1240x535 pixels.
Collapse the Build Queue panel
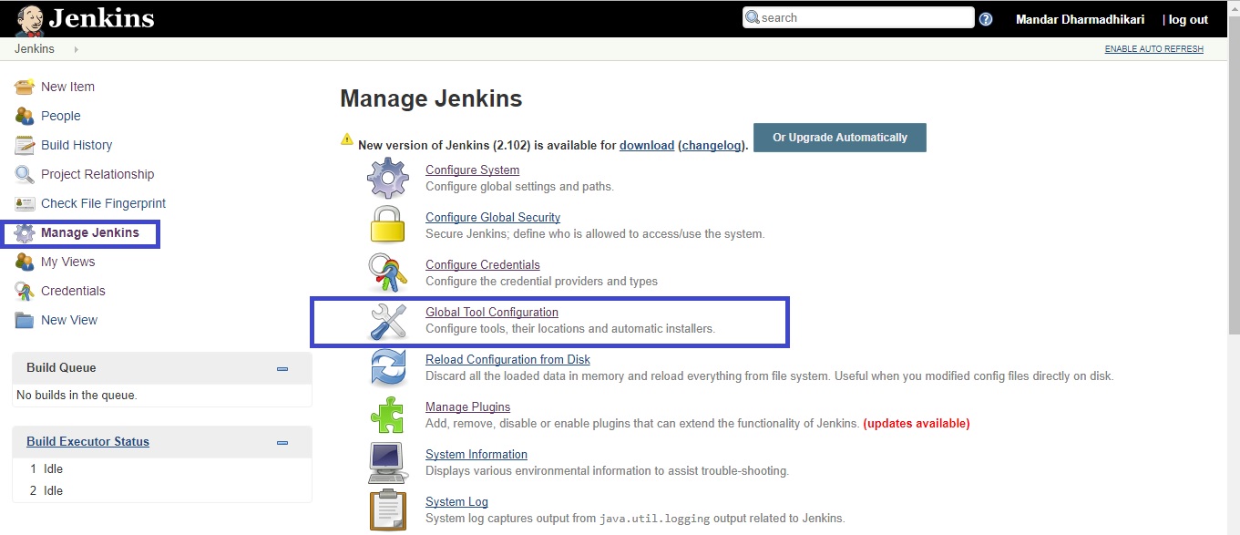tap(282, 368)
